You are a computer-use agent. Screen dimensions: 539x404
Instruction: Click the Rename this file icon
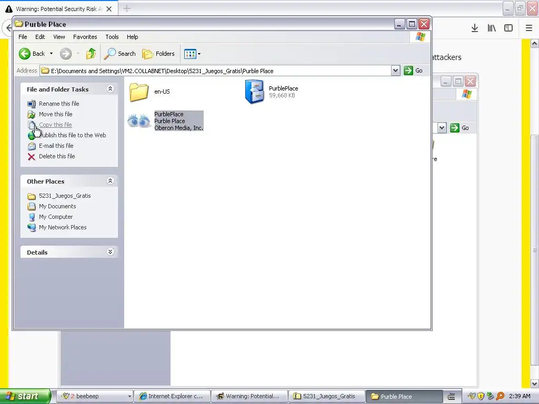coord(32,104)
